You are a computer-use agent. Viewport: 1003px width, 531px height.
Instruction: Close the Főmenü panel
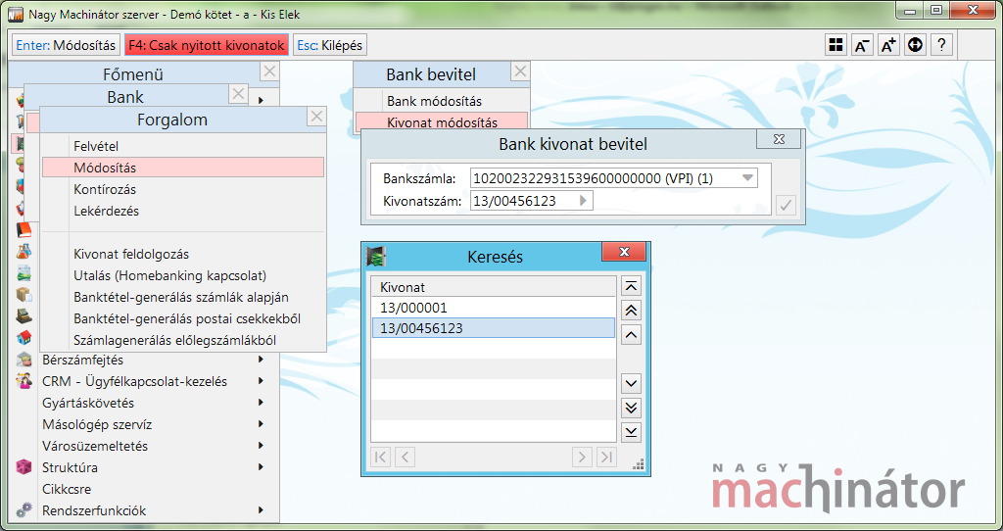point(270,72)
